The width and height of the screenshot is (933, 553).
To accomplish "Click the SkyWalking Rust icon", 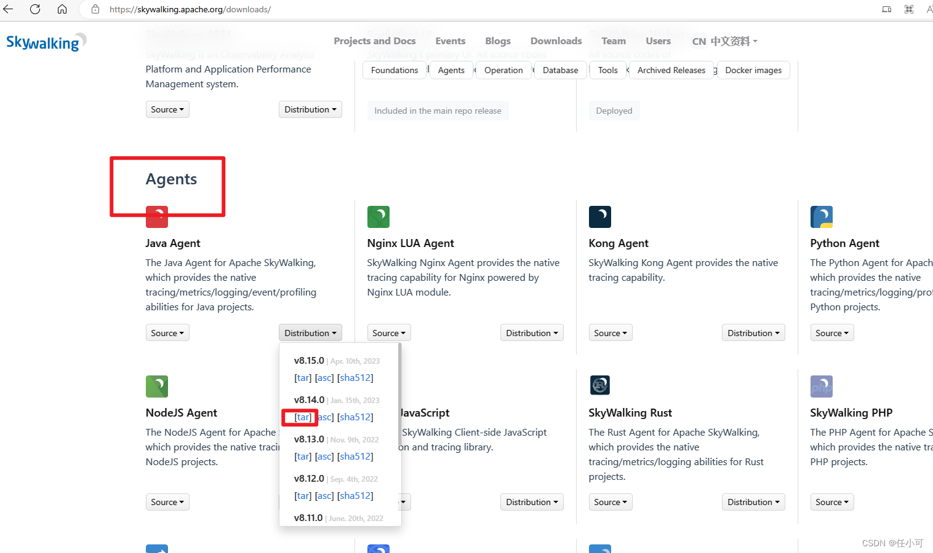I will (600, 385).
